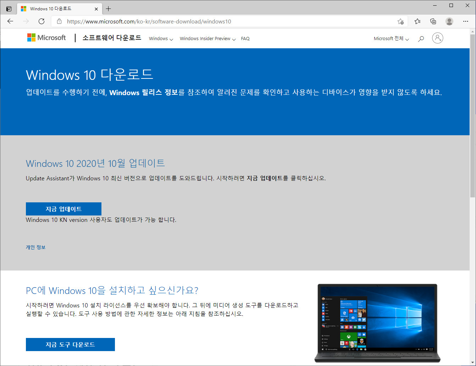Expand the Microsoft 전체 dropdown
476x366 pixels.
(391, 39)
